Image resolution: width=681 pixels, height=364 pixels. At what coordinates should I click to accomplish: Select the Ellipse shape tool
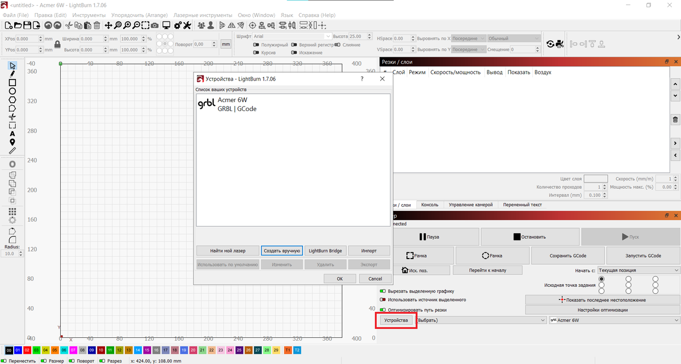pyautogui.click(x=12, y=91)
